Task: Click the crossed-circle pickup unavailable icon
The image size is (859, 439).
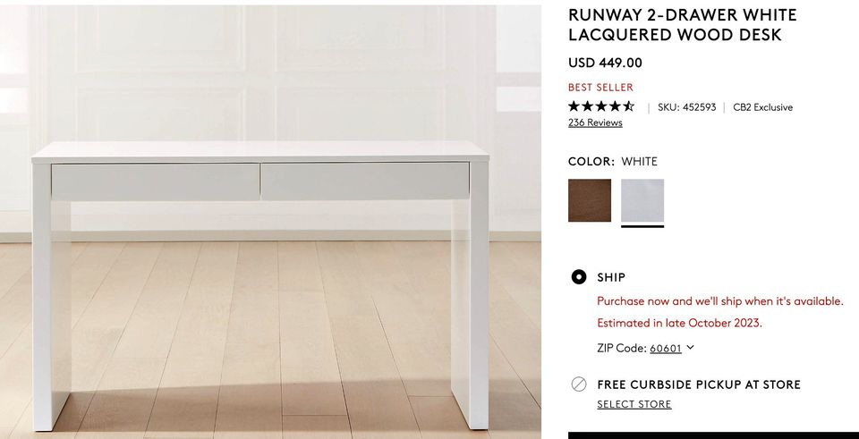Action: [579, 384]
